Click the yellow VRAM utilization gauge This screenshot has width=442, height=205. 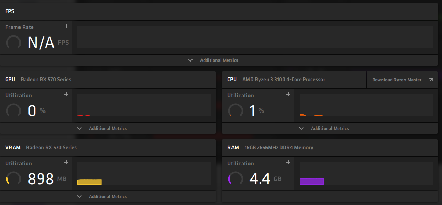coord(14,179)
